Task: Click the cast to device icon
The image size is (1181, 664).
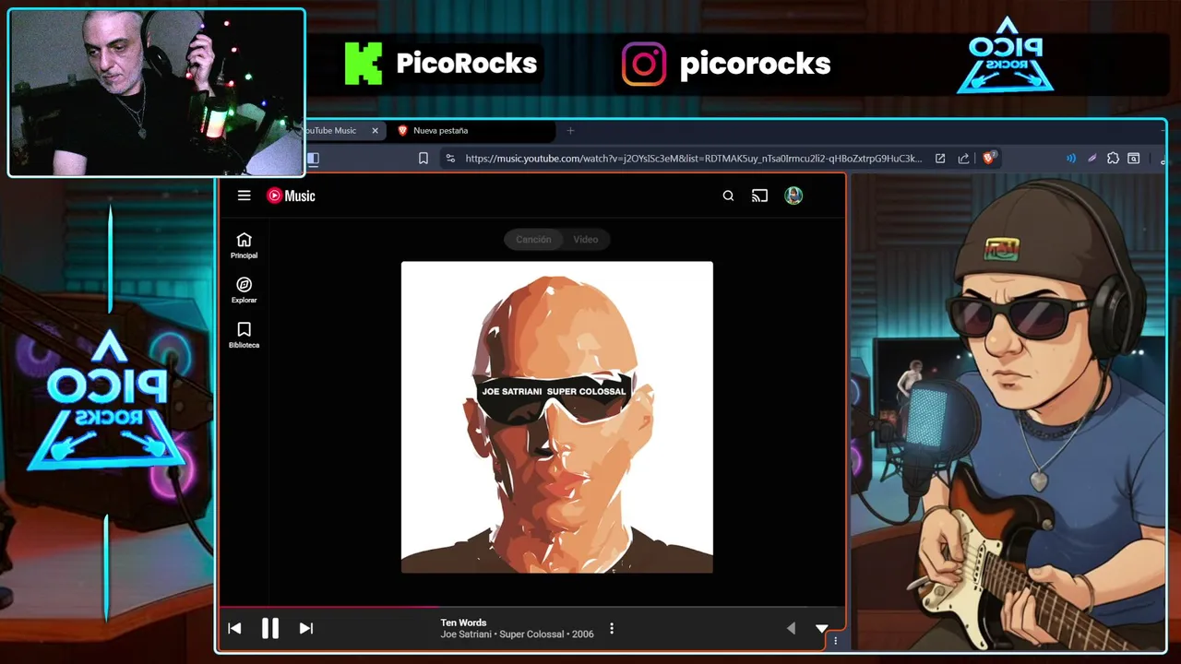Action: point(759,196)
